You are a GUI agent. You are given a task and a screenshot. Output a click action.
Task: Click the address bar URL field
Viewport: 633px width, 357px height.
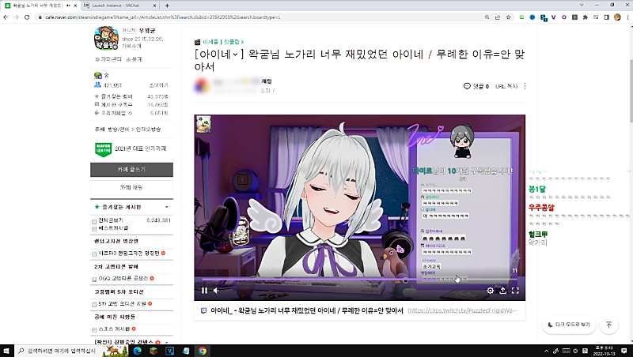coord(259,17)
